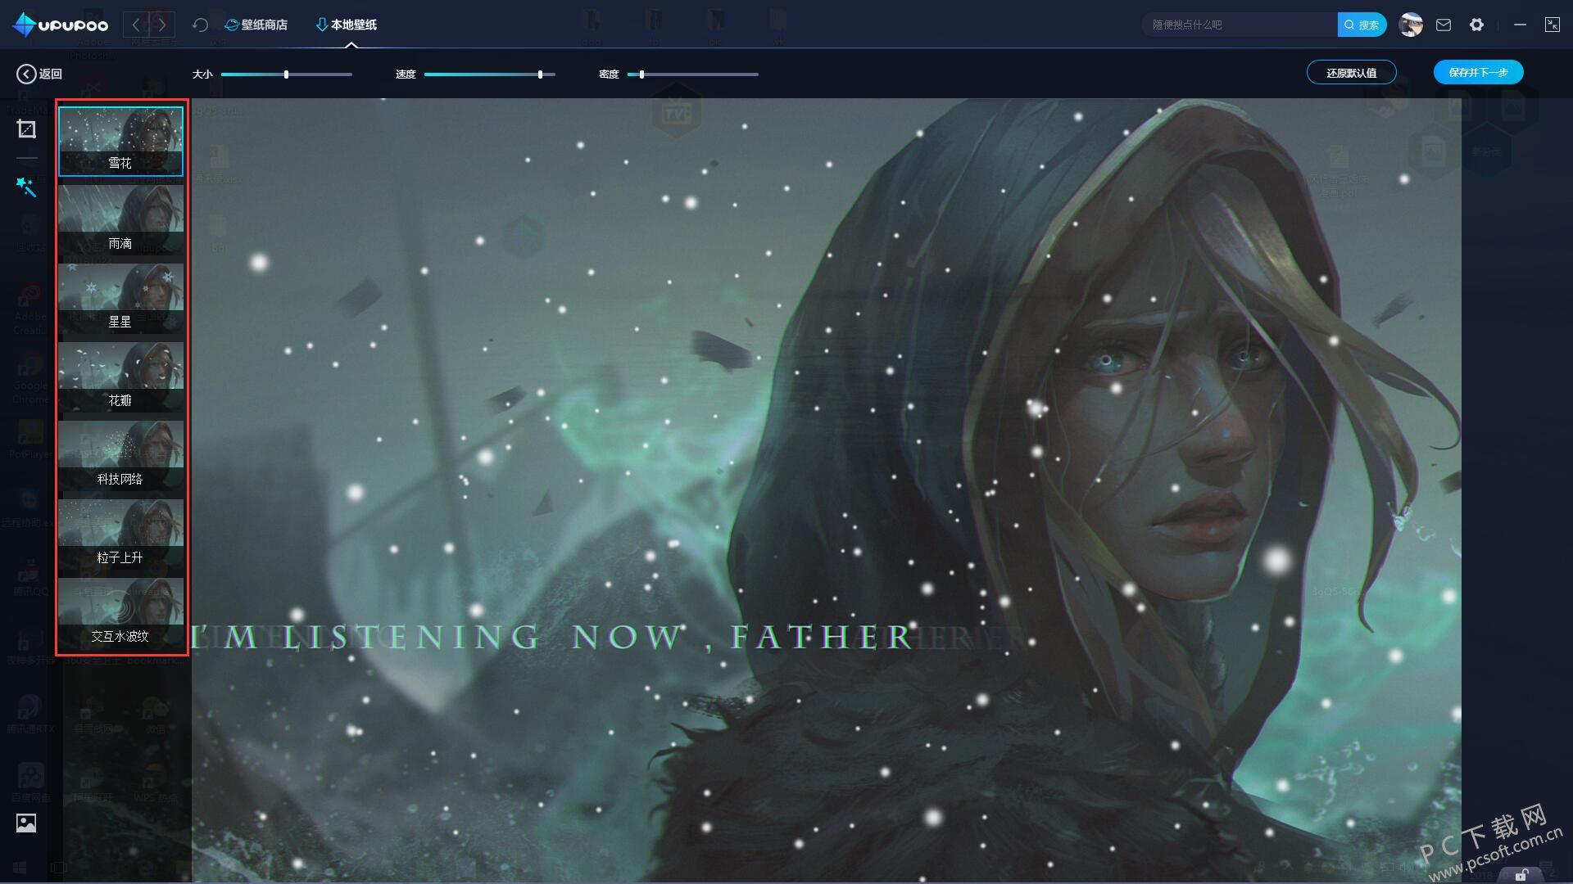This screenshot has width=1573, height=884.
Task: Select the 粒子上升 rising particles effect
Action: [120, 534]
